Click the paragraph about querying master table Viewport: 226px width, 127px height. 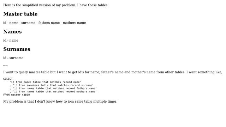click(113, 72)
